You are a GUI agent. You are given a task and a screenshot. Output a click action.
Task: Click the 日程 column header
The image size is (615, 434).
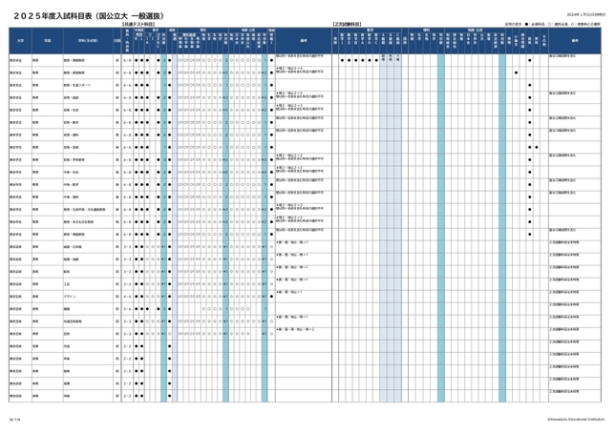(117, 40)
